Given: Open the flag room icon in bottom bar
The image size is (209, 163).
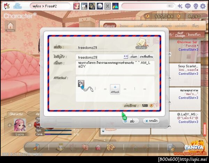Looking at the screenshot, I should (x=36, y=147).
